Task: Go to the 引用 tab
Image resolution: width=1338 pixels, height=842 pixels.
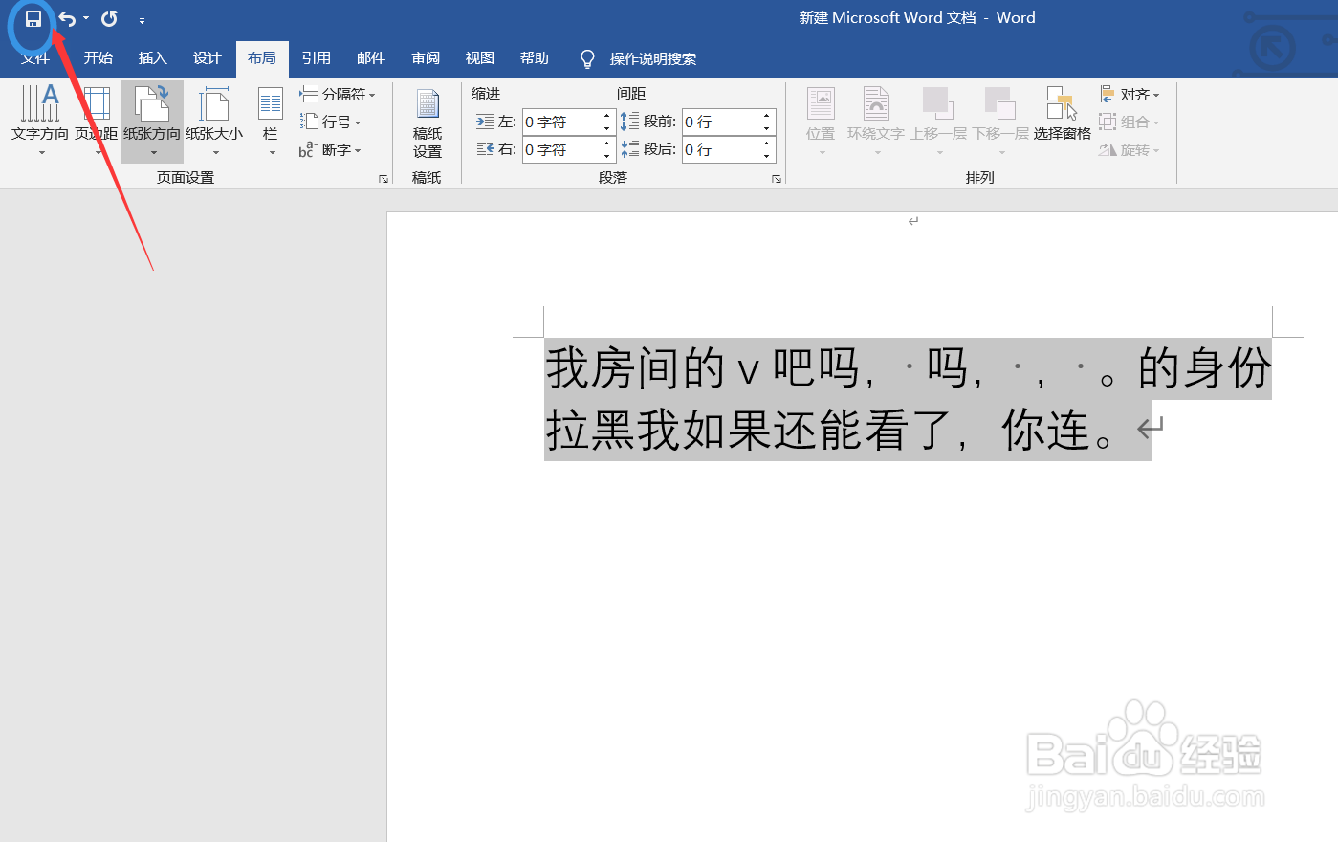Action: (317, 58)
